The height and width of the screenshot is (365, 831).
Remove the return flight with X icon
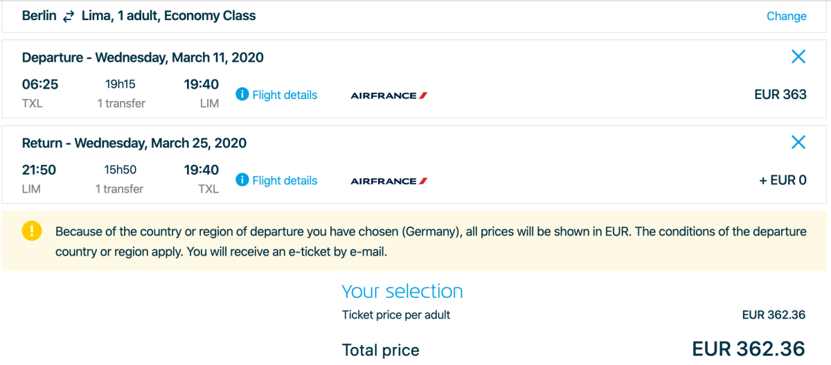point(798,143)
